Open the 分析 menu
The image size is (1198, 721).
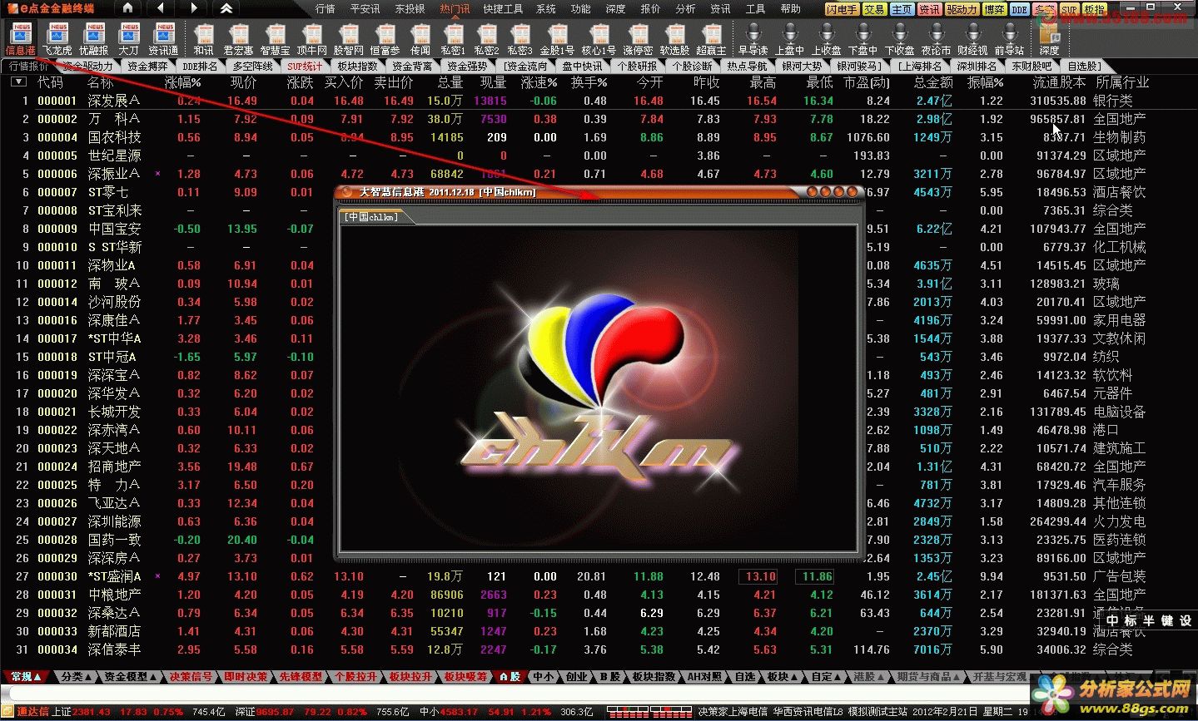pos(685,8)
